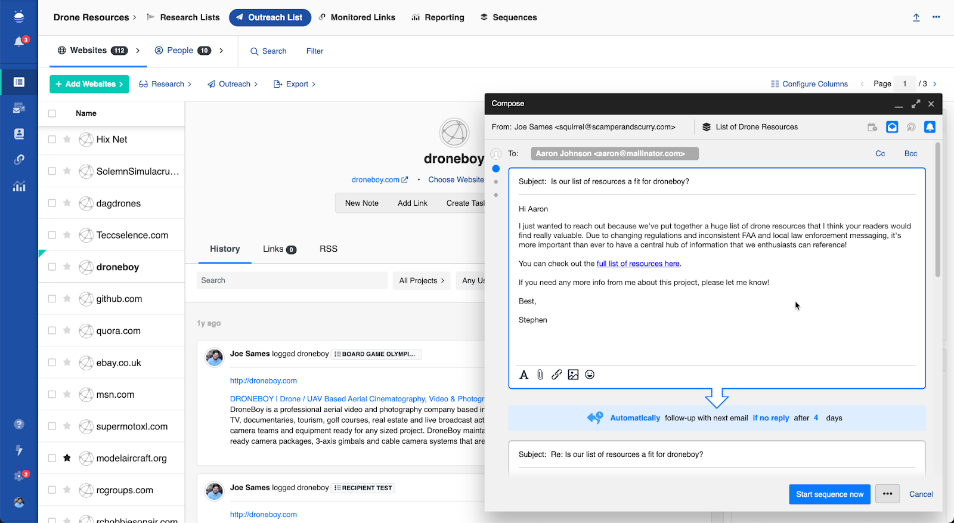Open more options next to Start sequence
The height and width of the screenshot is (523, 954).
[887, 494]
